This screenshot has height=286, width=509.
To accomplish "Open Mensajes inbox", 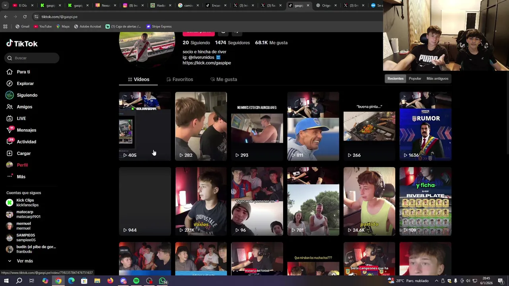I will [21, 130].
